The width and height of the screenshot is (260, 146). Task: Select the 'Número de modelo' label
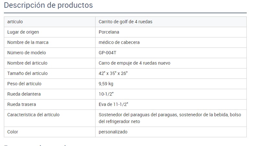tap(27, 53)
